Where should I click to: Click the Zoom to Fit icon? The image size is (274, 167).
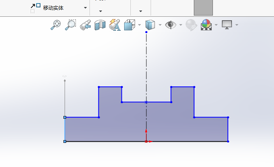[56, 25]
